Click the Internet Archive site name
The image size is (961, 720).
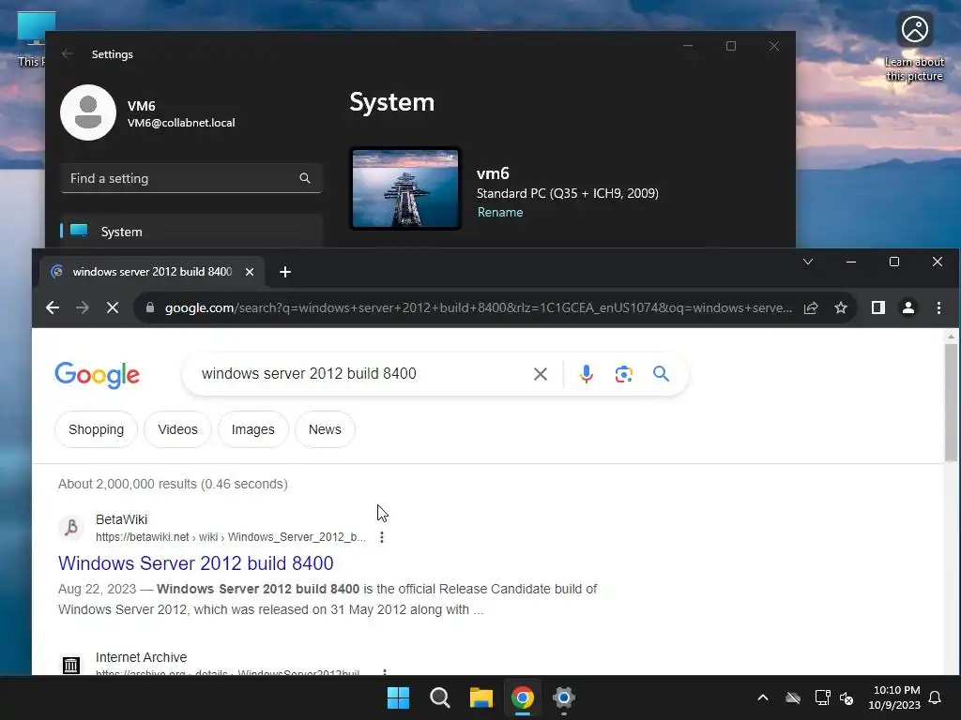point(141,657)
